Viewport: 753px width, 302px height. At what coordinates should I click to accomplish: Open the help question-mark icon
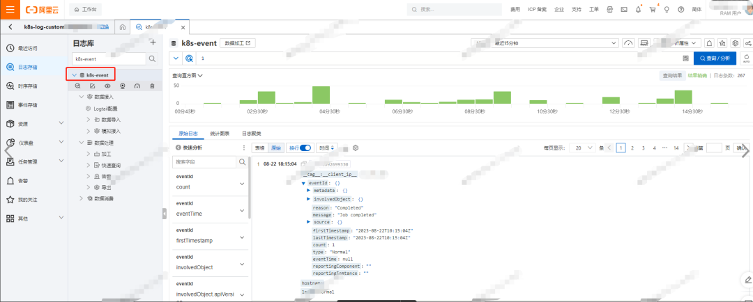[x=680, y=9]
